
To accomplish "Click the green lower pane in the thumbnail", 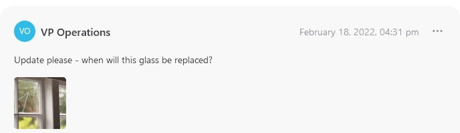I will point(28,122).
